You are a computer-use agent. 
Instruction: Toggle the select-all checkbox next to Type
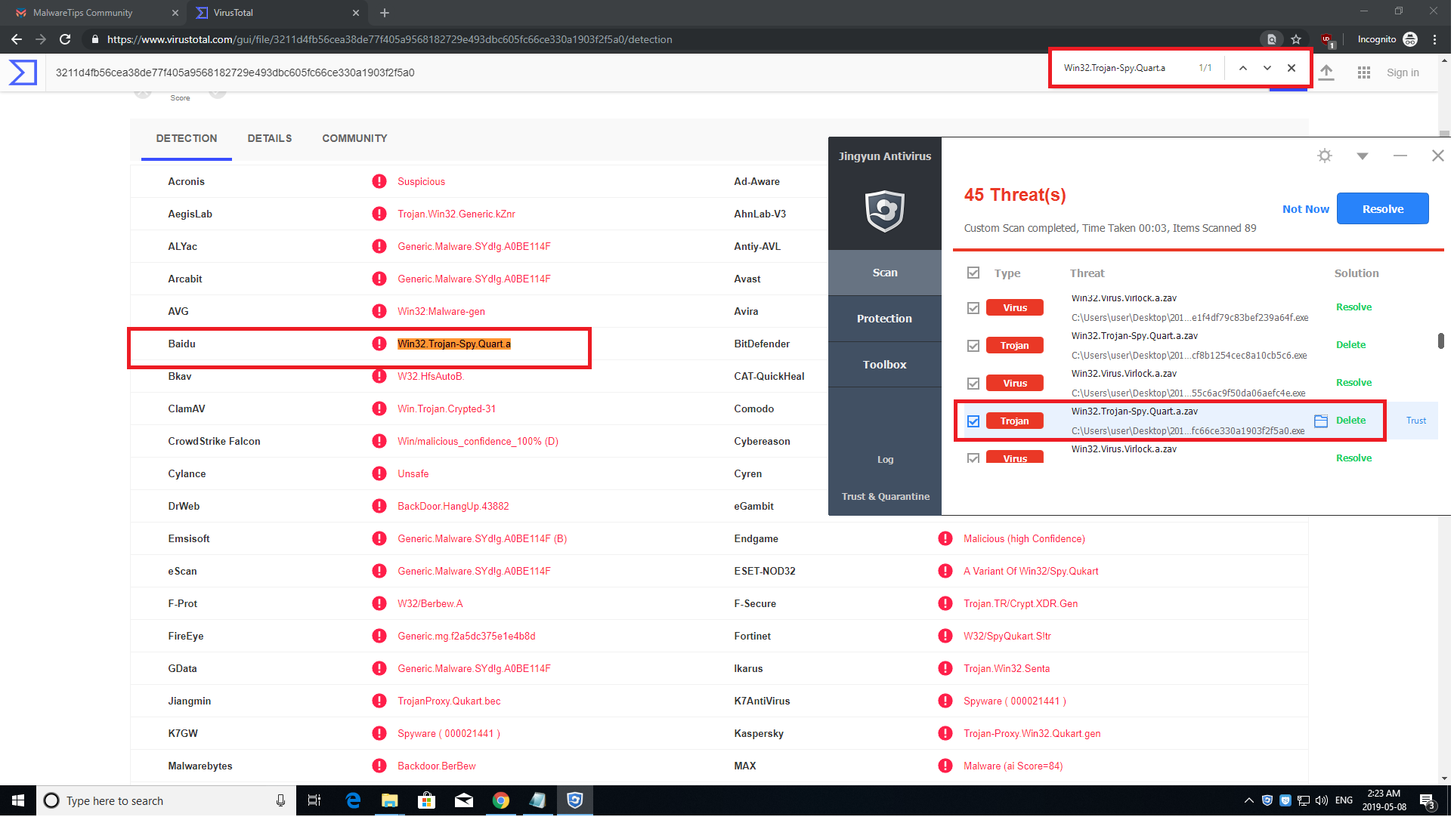point(975,273)
